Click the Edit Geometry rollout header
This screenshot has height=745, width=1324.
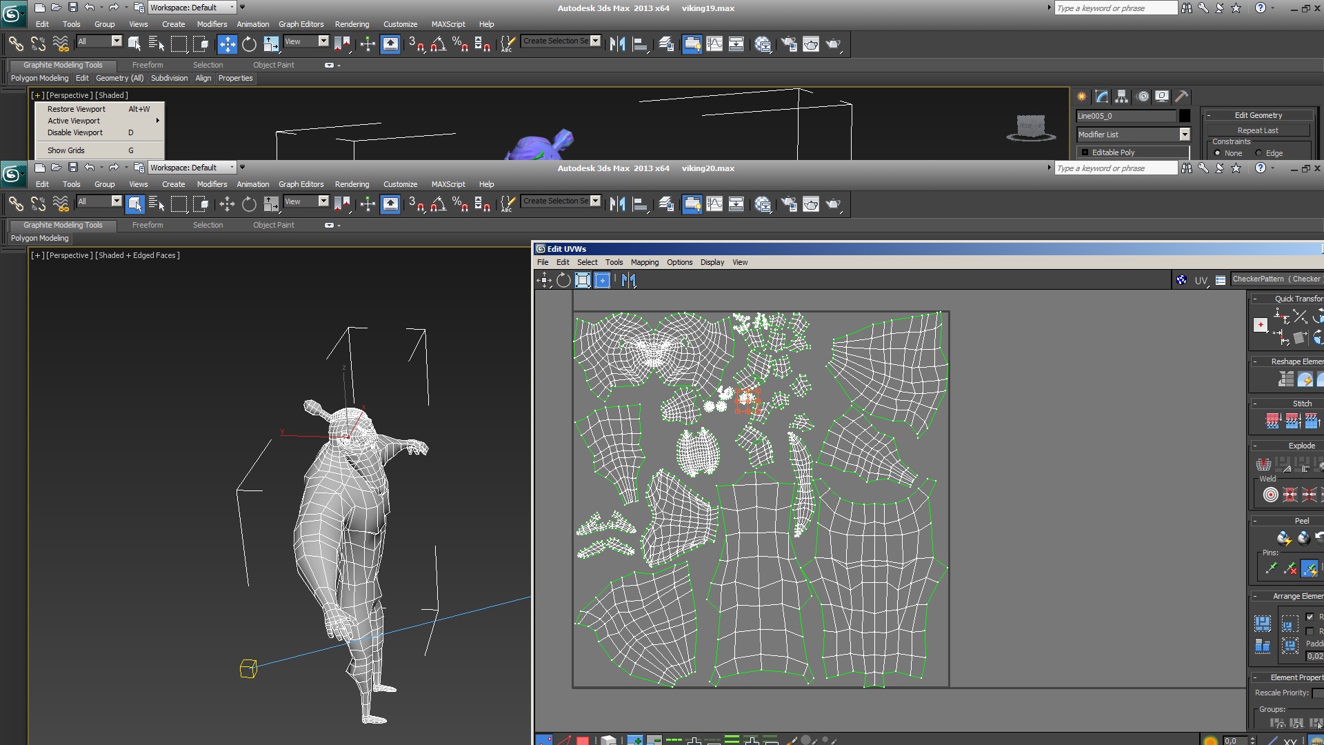coord(1258,115)
